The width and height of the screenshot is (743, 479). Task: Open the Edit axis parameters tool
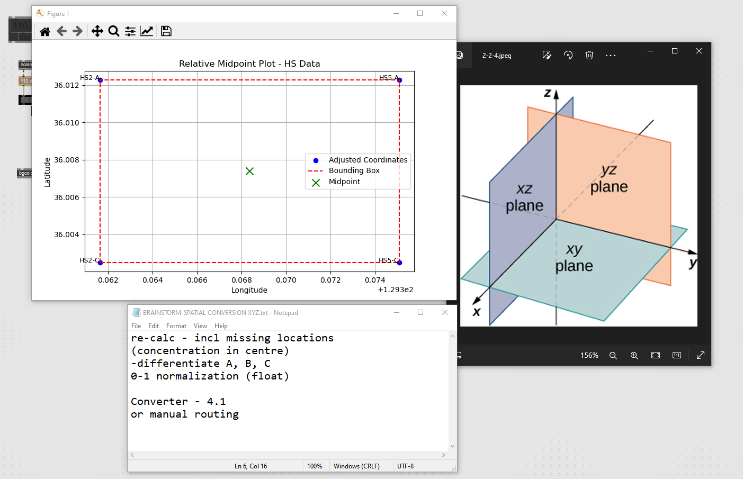147,31
